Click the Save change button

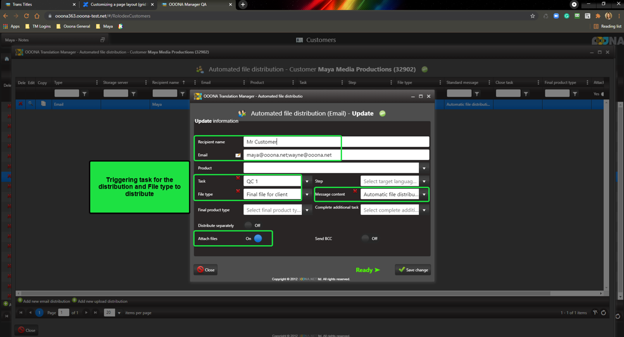[413, 270]
